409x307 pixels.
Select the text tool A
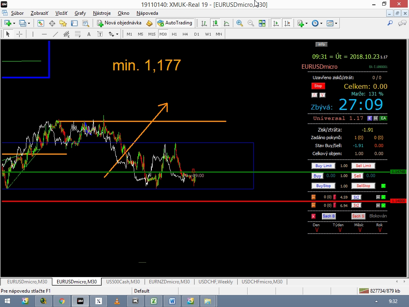click(x=89, y=34)
